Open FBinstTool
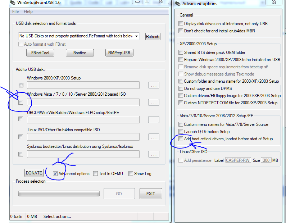The image size is (286, 223). (40, 53)
